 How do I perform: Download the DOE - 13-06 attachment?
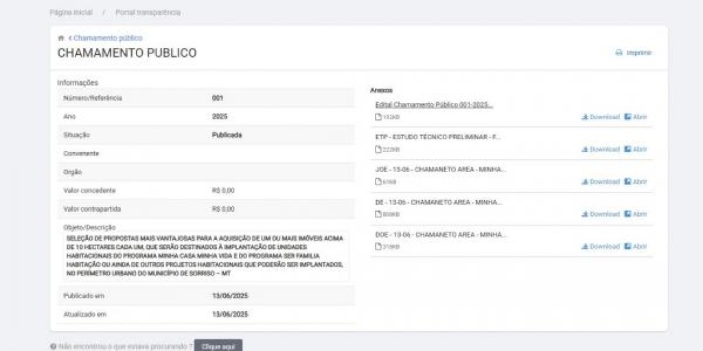pyautogui.click(x=601, y=246)
